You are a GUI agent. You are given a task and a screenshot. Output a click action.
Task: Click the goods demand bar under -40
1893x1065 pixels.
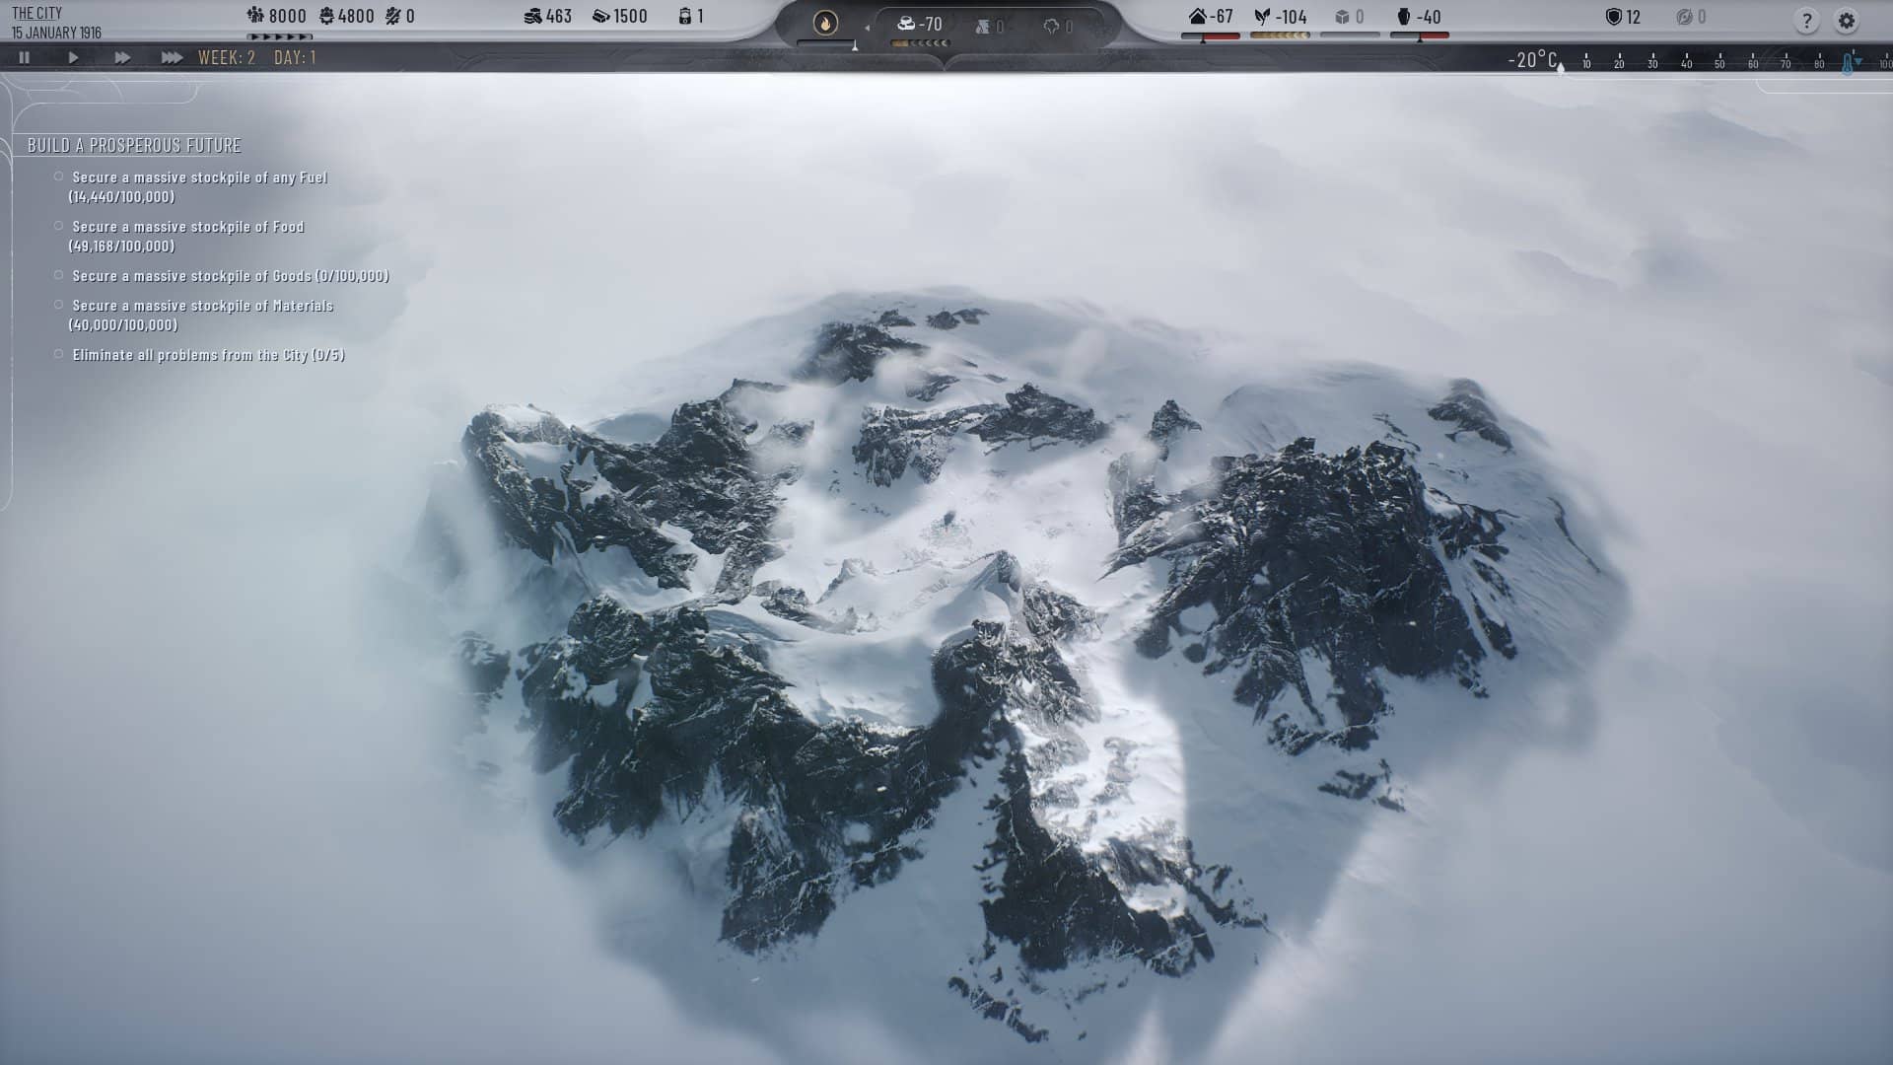(1419, 35)
